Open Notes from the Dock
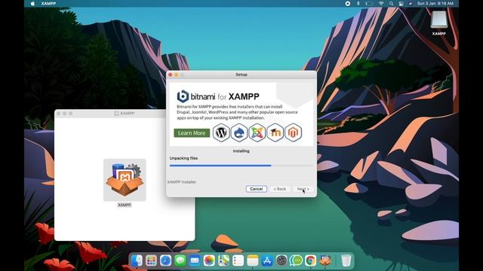The width and height of the screenshot is (483, 271). coord(253,260)
